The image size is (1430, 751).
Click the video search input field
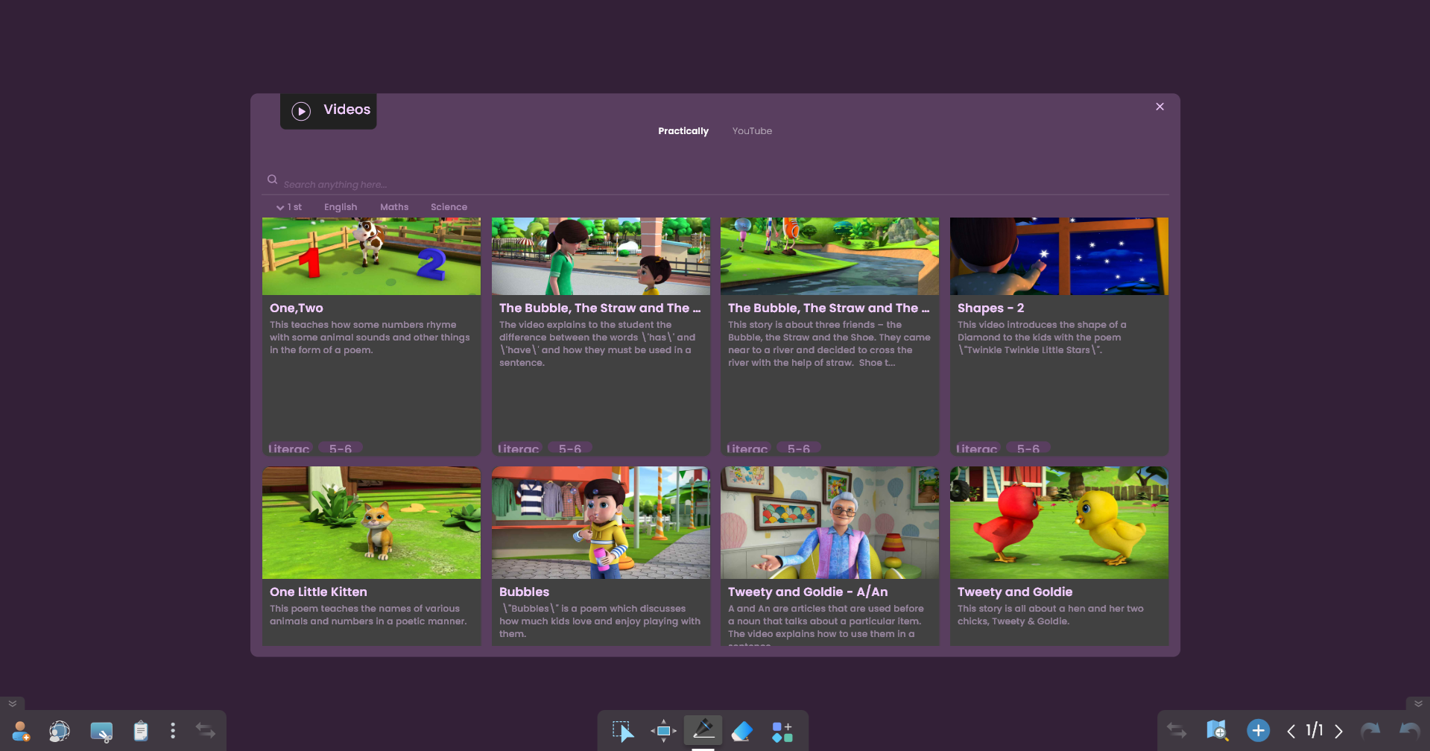[x=522, y=184]
